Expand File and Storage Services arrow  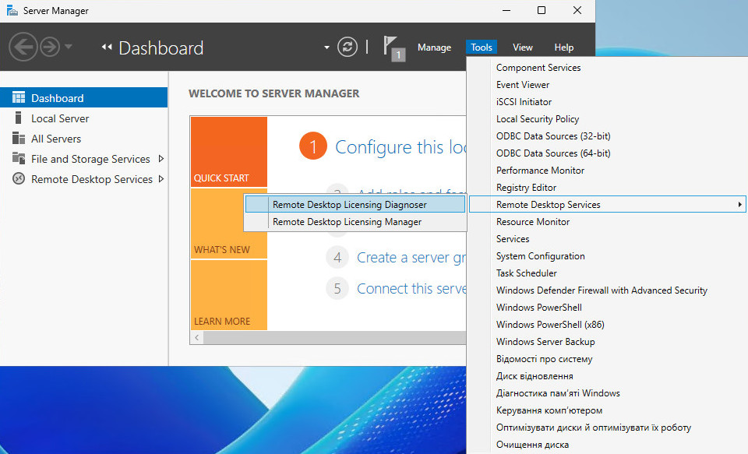(x=161, y=158)
